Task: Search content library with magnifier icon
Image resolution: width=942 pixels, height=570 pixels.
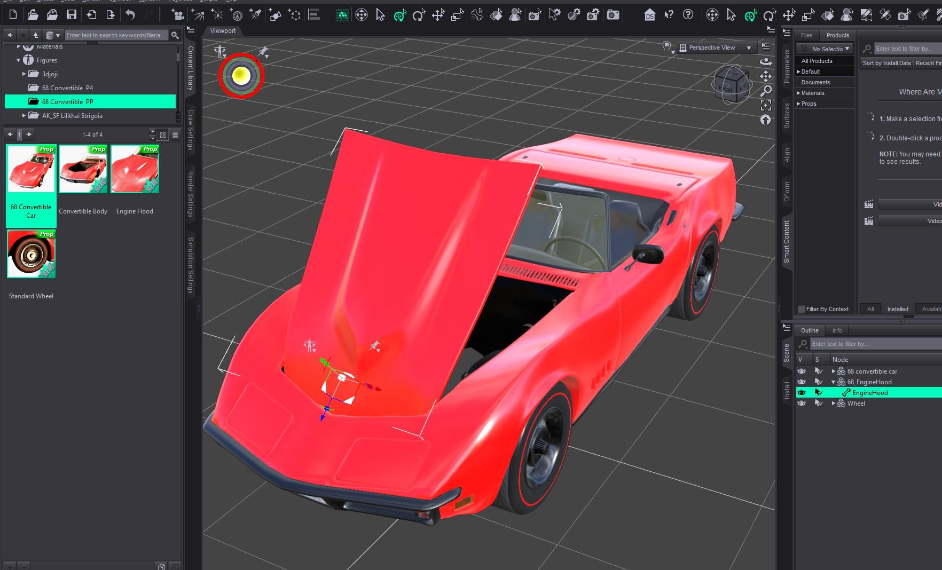Action: point(175,35)
